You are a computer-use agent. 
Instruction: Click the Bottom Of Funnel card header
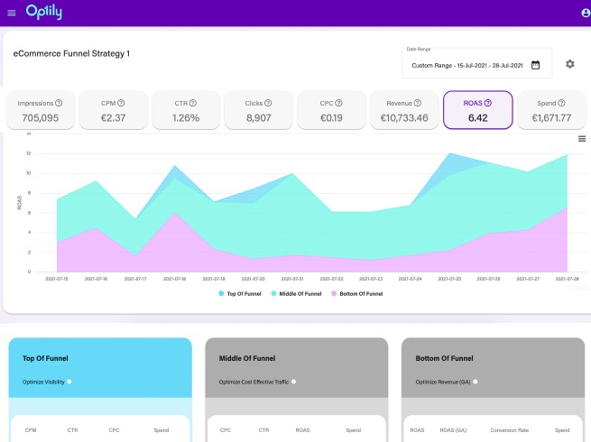493,367
